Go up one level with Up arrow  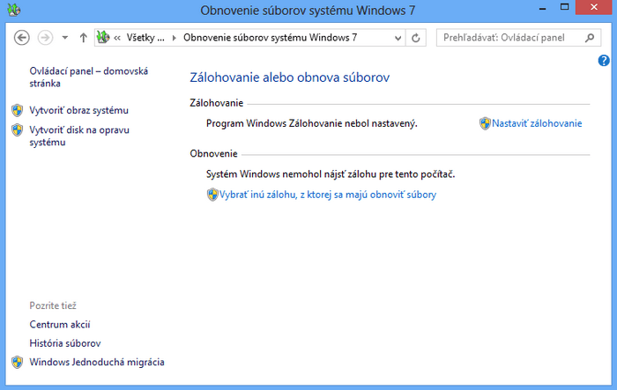pos(83,38)
